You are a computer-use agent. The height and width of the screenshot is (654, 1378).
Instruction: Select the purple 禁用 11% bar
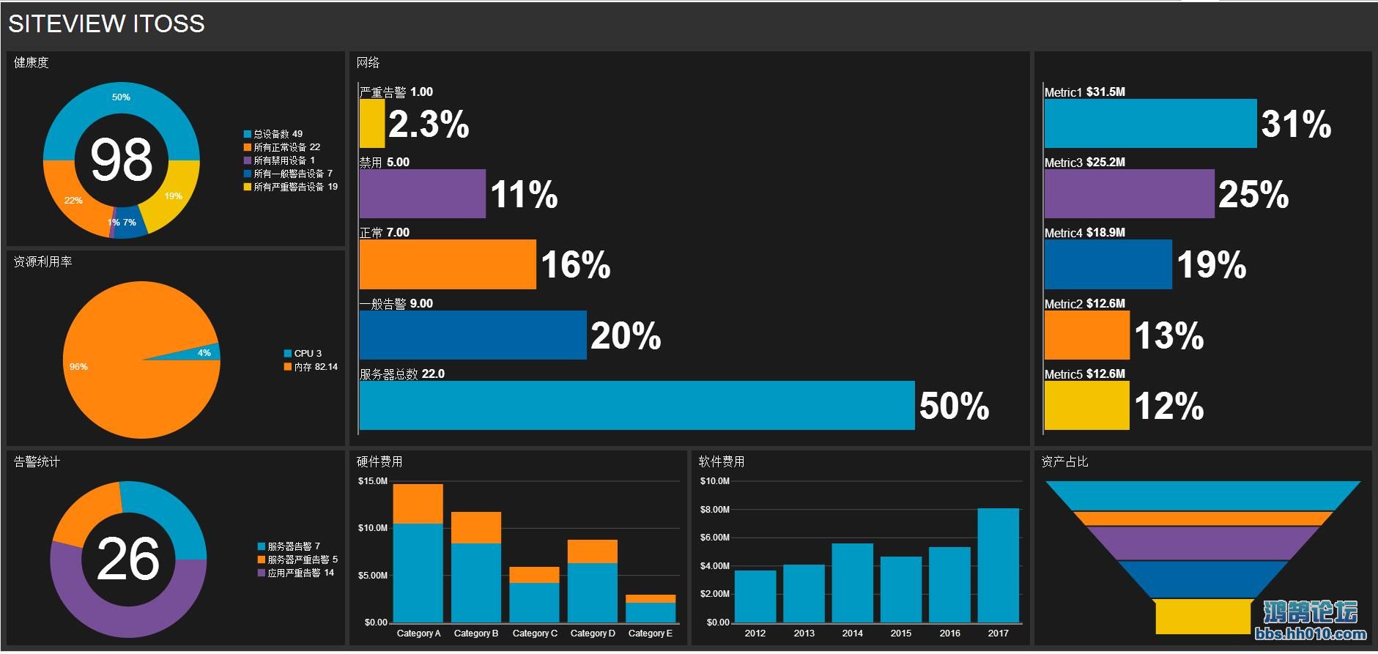tap(423, 194)
